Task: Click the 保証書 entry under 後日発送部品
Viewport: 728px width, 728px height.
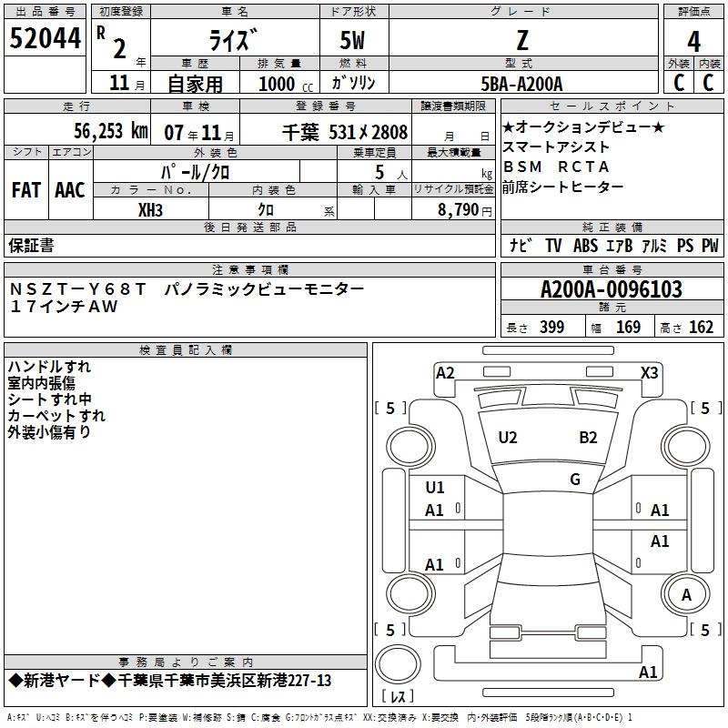Action: [x=31, y=246]
